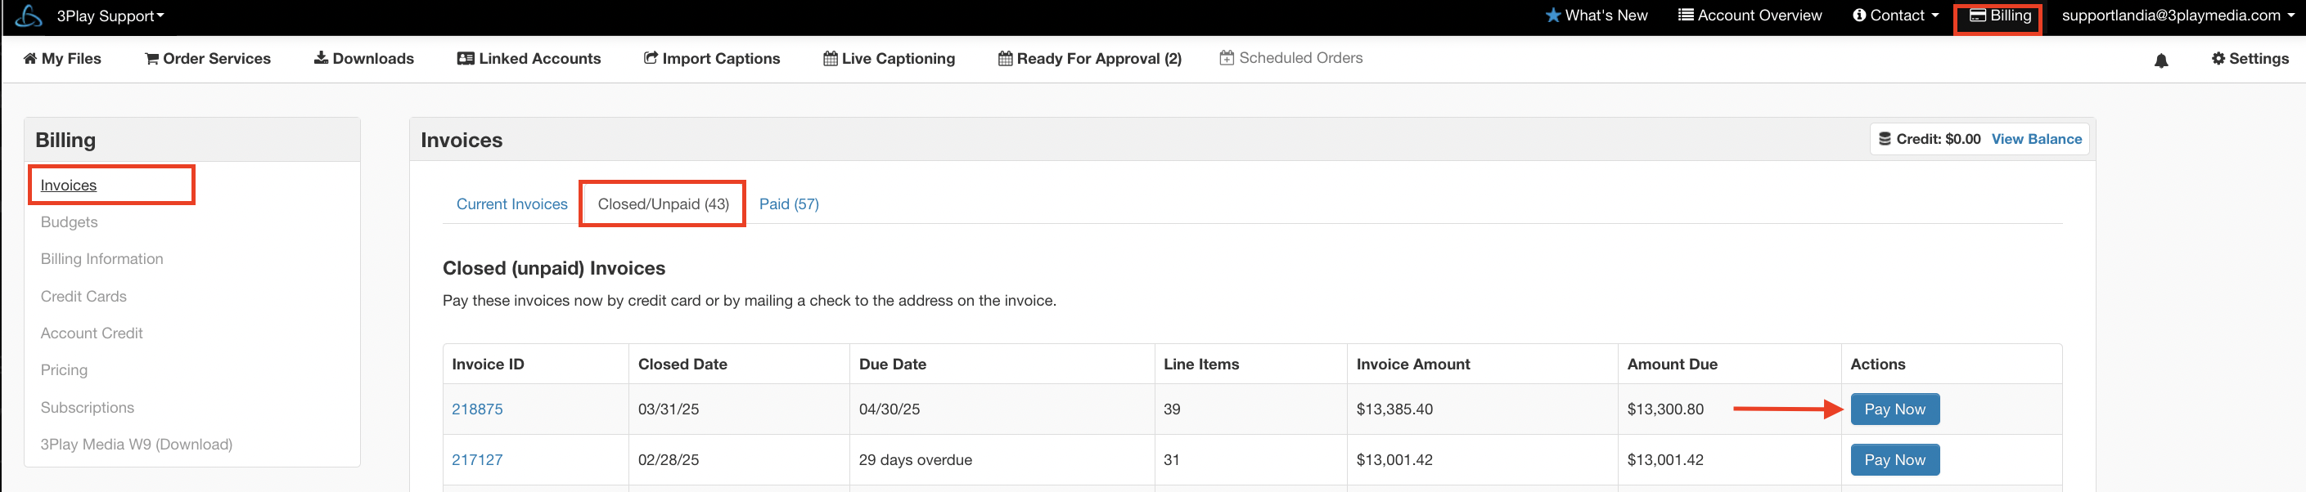Switch to the Current Invoices tab
Viewport: 2306px width, 492px height.
coord(512,204)
